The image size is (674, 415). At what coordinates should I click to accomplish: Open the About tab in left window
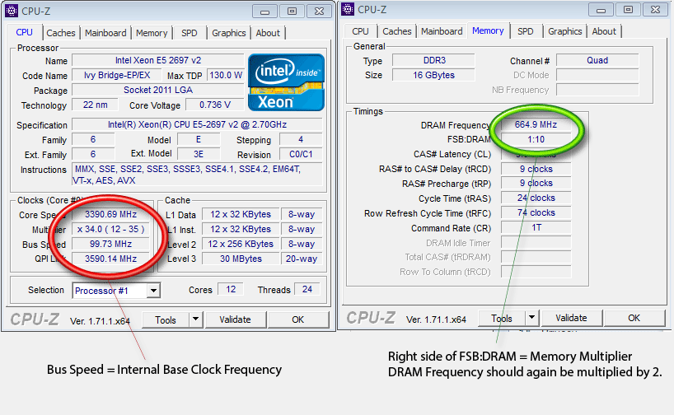pos(268,33)
